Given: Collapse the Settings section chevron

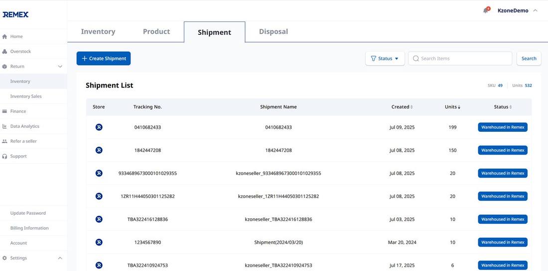Looking at the screenshot, I should pos(60,258).
